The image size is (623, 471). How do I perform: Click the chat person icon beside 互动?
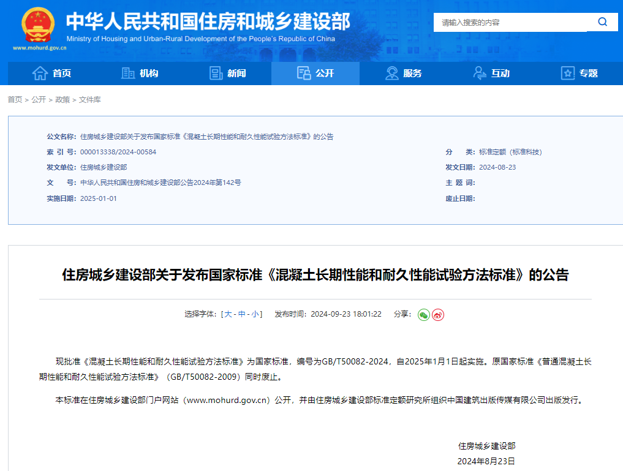tap(480, 73)
